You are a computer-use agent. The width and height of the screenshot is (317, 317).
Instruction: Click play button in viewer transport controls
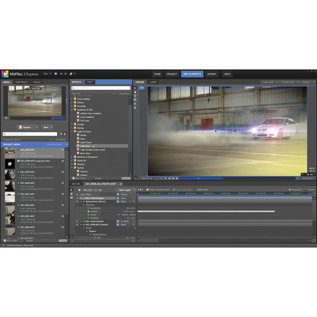[177, 179]
